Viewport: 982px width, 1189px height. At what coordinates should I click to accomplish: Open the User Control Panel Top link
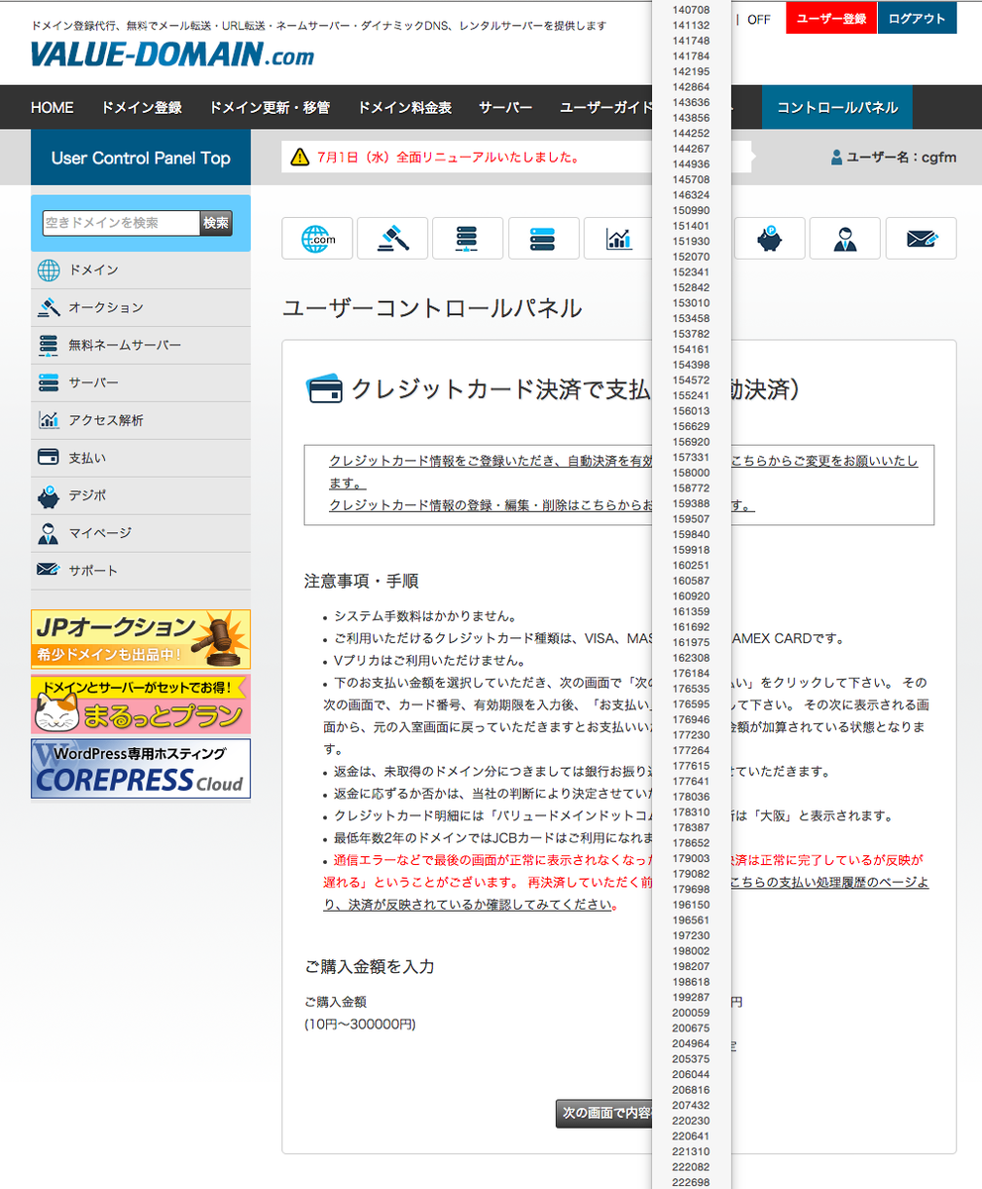[141, 158]
